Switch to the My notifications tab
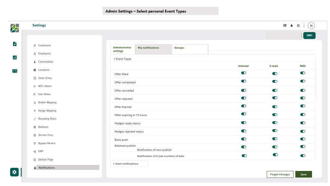The width and height of the screenshot is (330, 186). point(149,48)
